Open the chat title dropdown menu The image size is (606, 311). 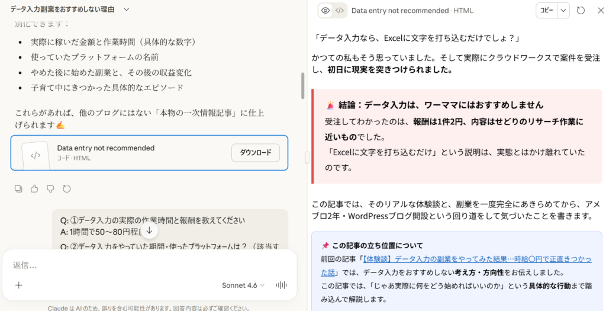coord(126,9)
